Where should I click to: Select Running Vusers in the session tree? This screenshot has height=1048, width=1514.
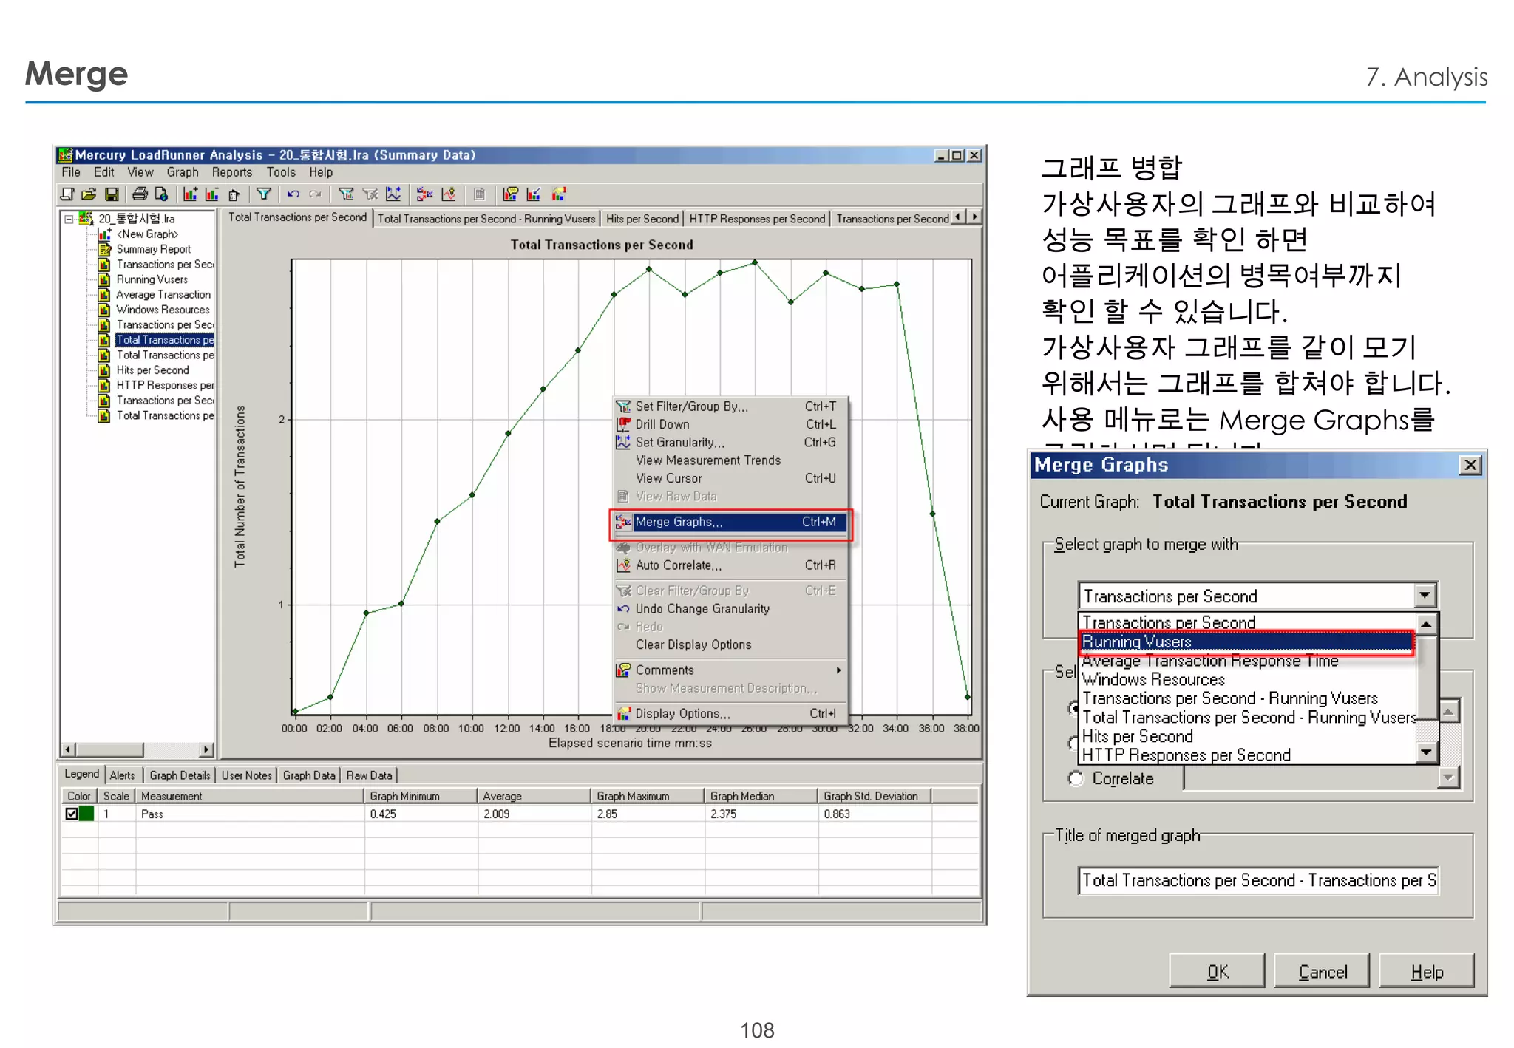tap(152, 279)
